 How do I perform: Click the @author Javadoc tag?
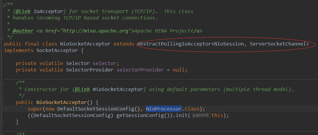point(23,31)
